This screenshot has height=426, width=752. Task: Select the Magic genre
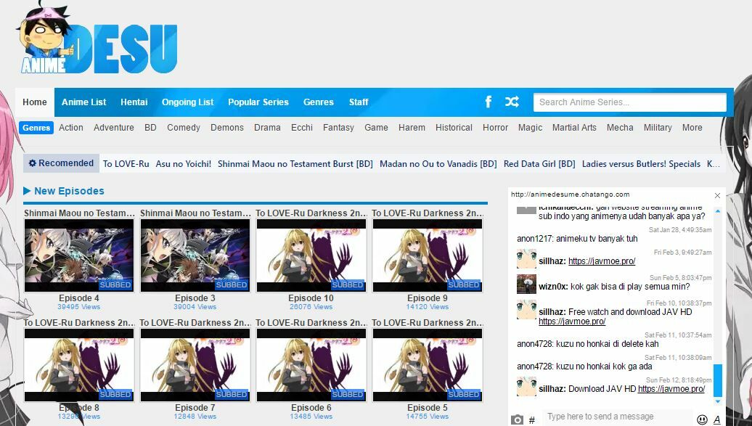point(531,128)
